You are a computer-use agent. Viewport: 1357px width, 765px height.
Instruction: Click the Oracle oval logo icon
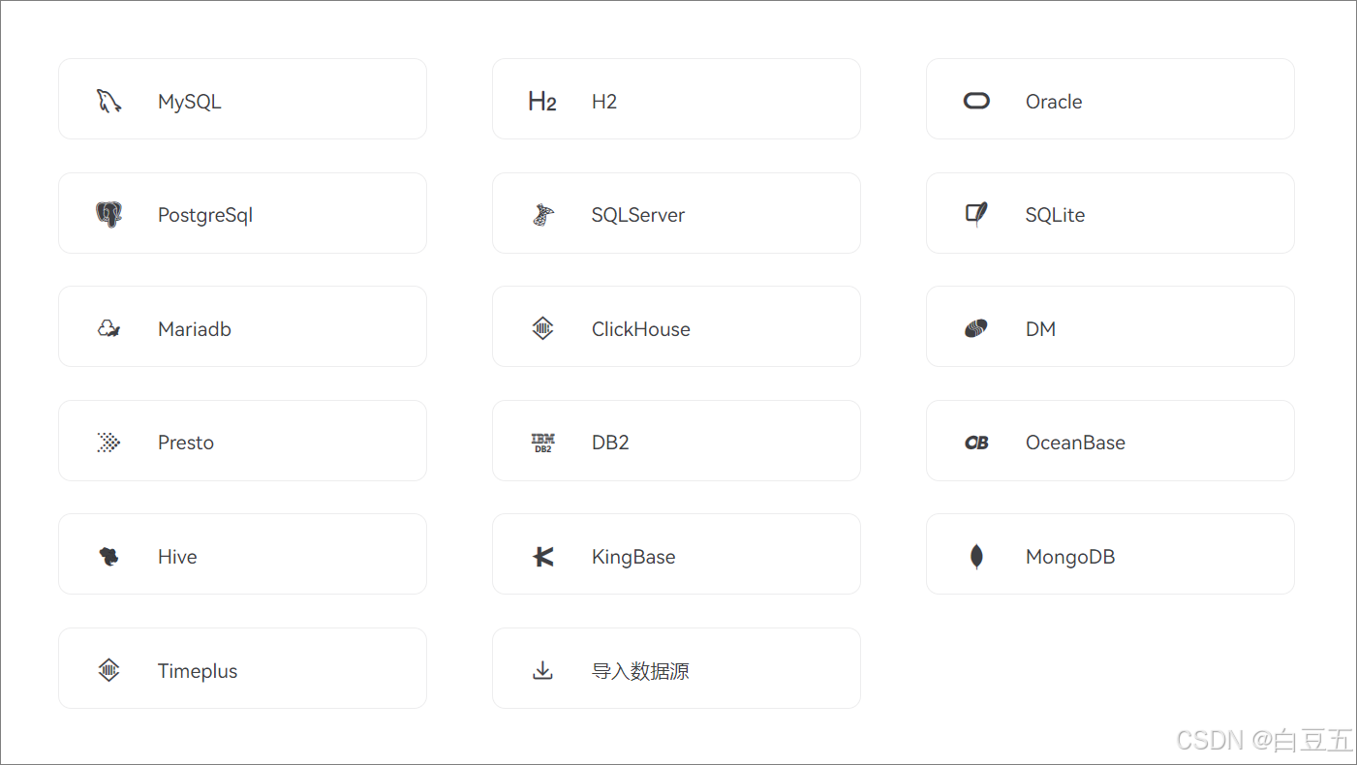(976, 101)
